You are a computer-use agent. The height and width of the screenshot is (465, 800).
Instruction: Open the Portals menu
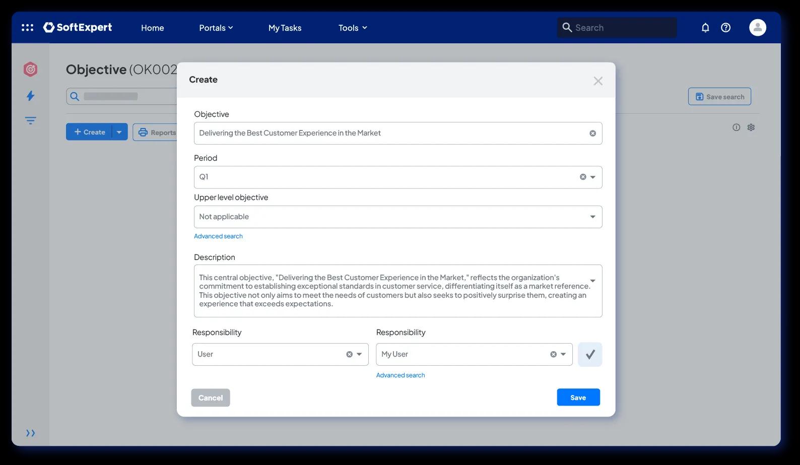tap(216, 28)
